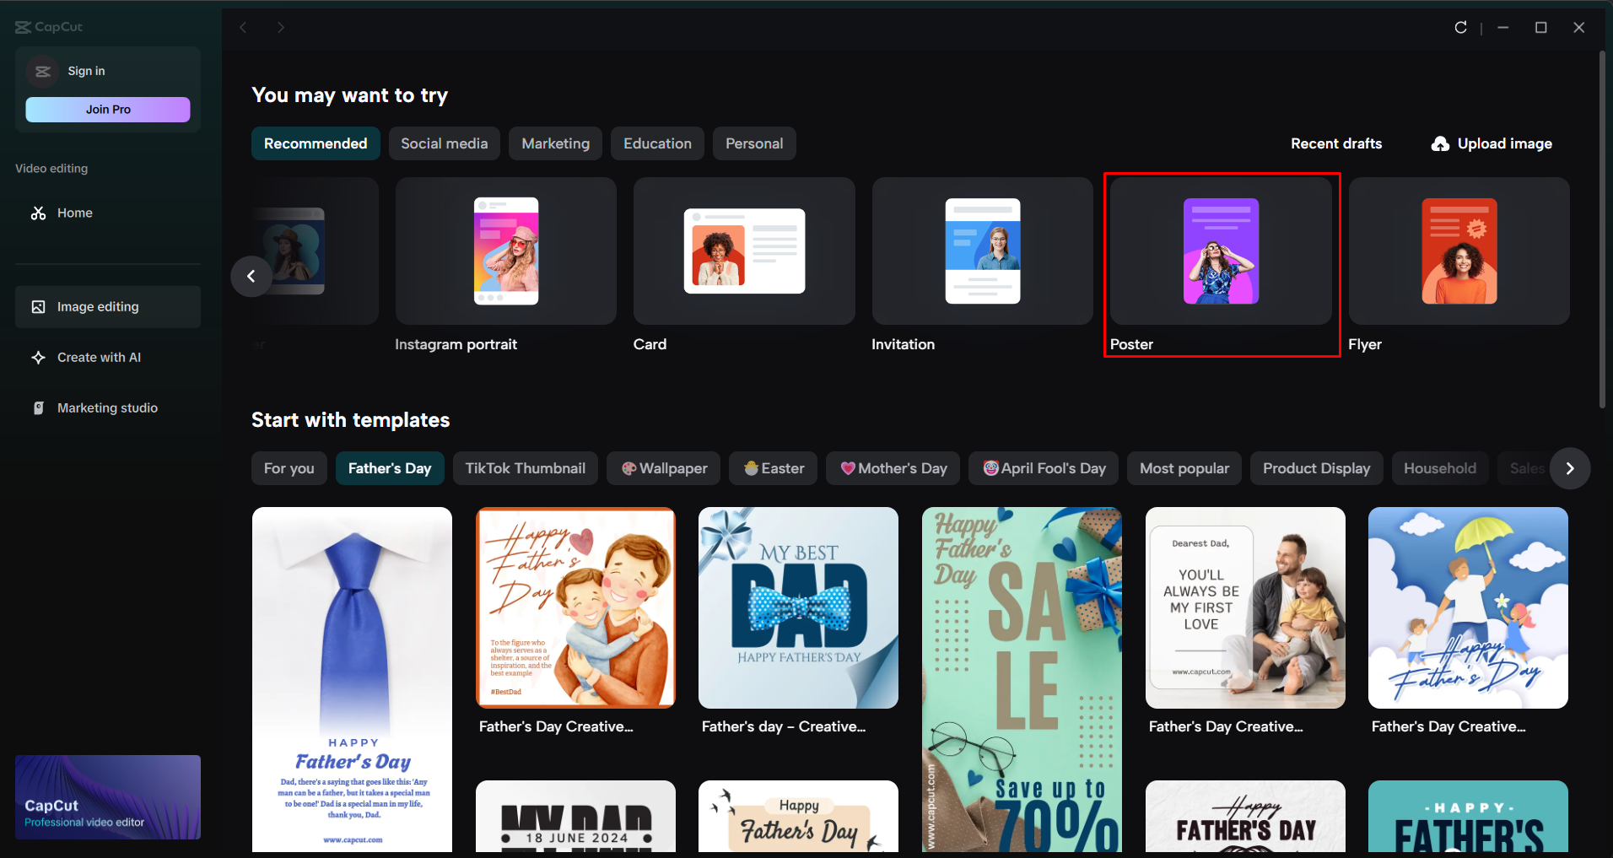The width and height of the screenshot is (1613, 858).
Task: Click the Upload image cloud icon
Action: [x=1439, y=143]
